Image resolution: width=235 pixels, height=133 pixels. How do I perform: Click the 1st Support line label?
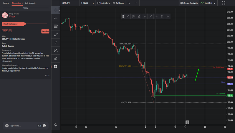(x=220, y=94)
